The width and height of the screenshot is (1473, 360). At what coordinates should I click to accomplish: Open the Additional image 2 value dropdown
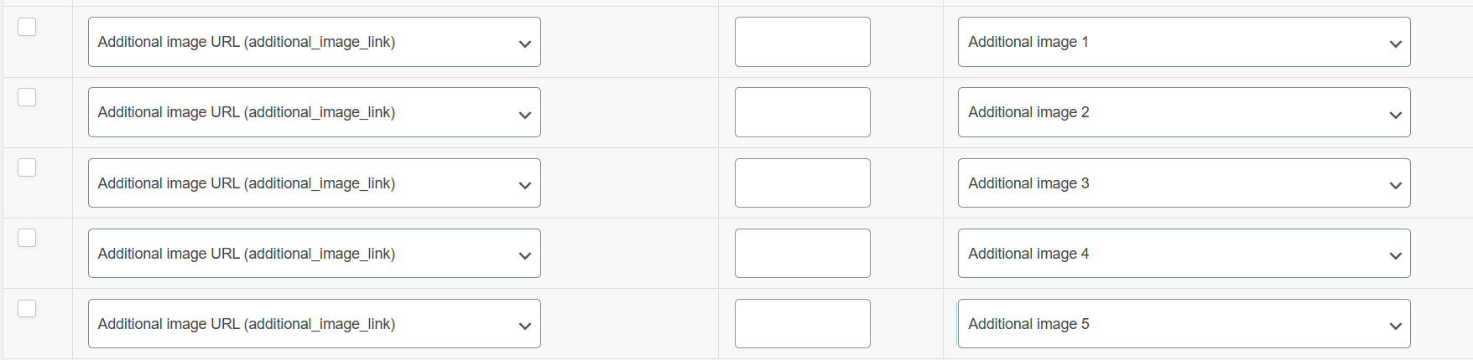click(1184, 112)
